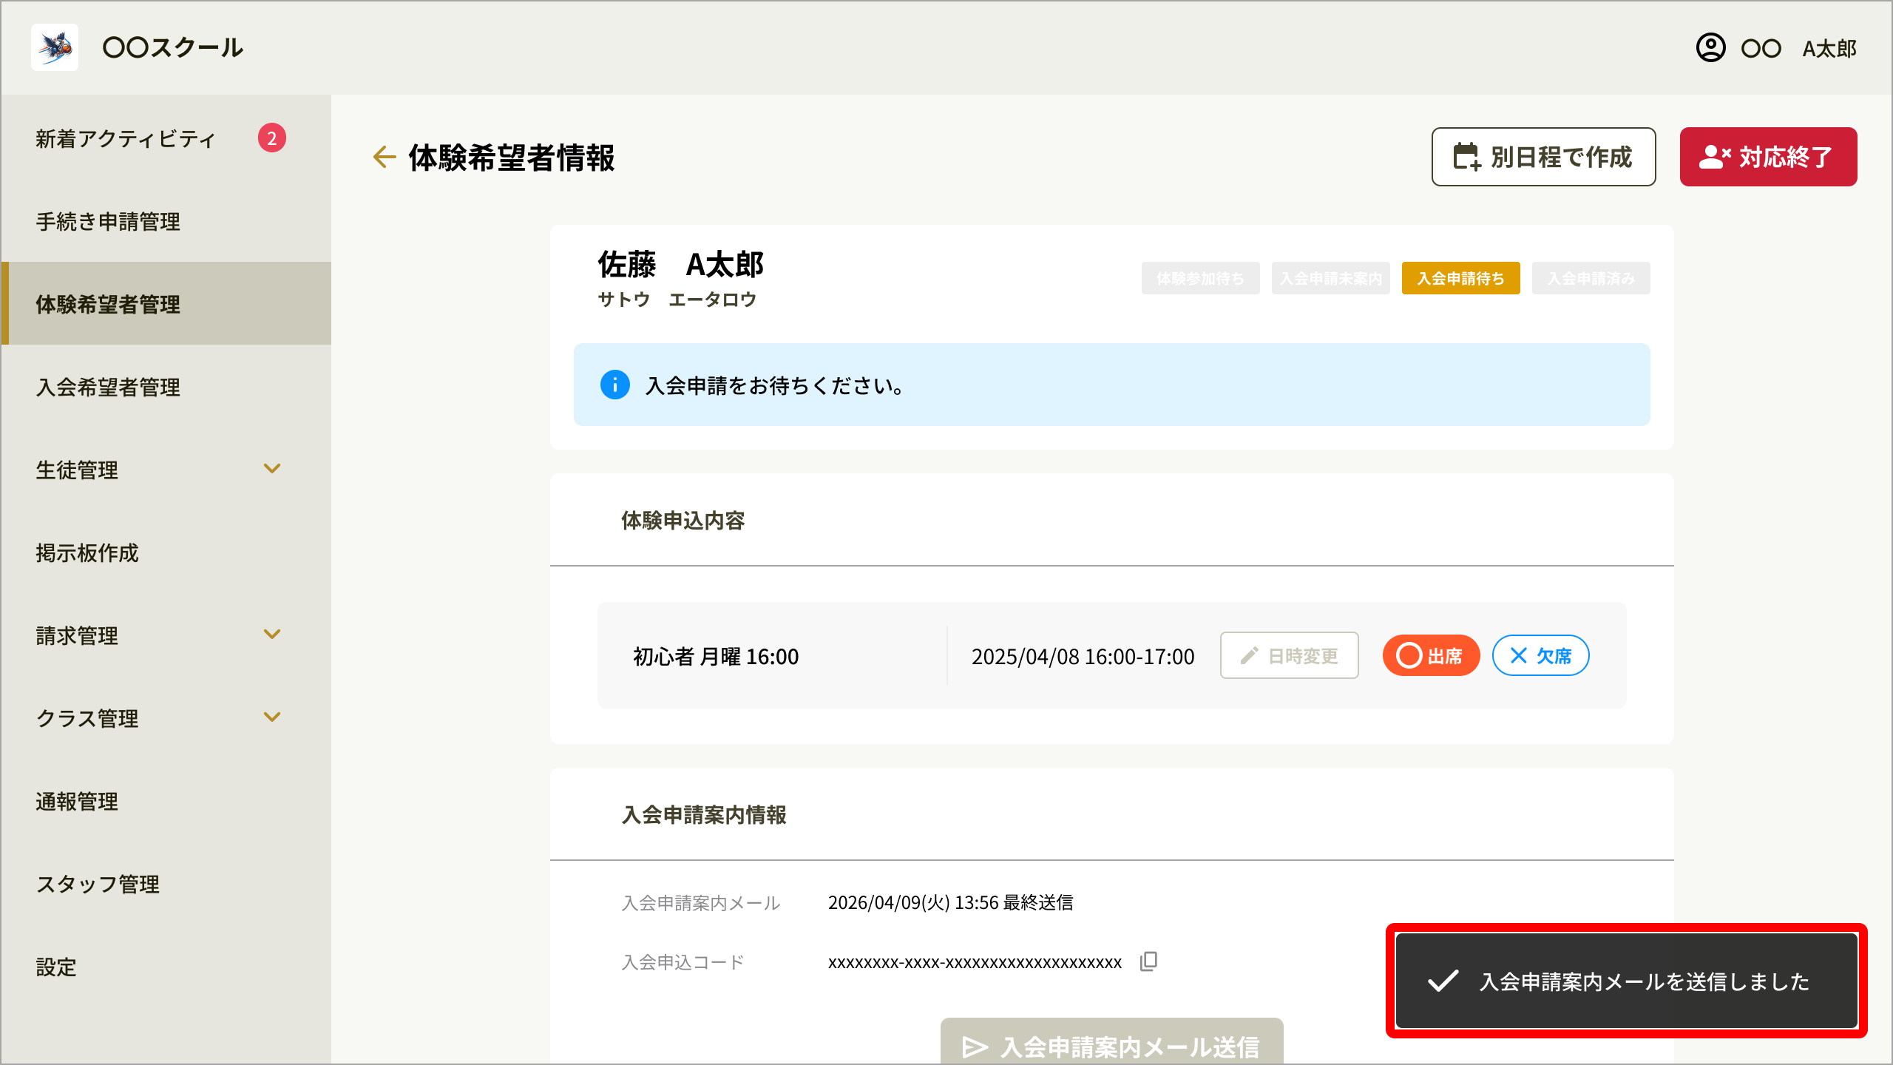Click the date text 2025/04/08 16:00-17:00
Viewport: 1893px width, 1065px height.
click(x=1083, y=656)
